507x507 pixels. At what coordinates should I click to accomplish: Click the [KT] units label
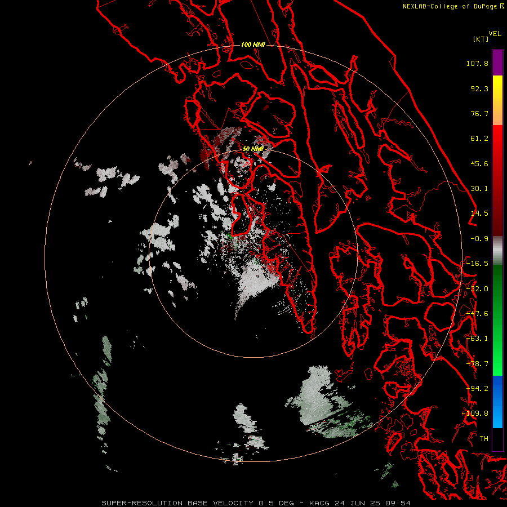(x=481, y=39)
